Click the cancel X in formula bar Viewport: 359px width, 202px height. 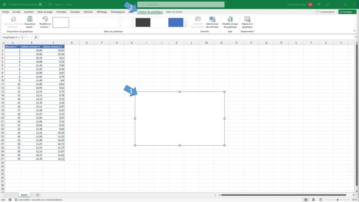point(27,37)
